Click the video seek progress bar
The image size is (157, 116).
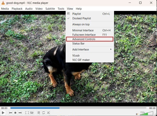coord(78,108)
